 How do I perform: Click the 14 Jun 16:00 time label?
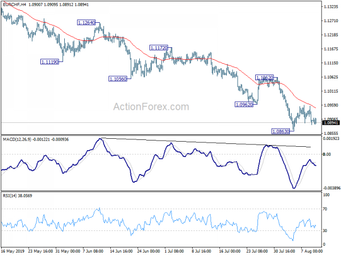tap(121, 251)
